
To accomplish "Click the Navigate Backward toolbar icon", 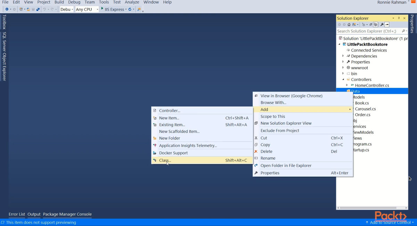I will point(7,9).
